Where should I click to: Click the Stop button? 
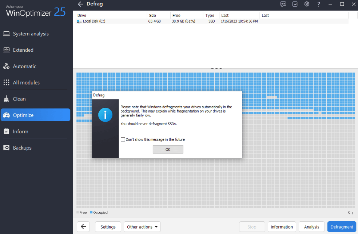[252, 227]
